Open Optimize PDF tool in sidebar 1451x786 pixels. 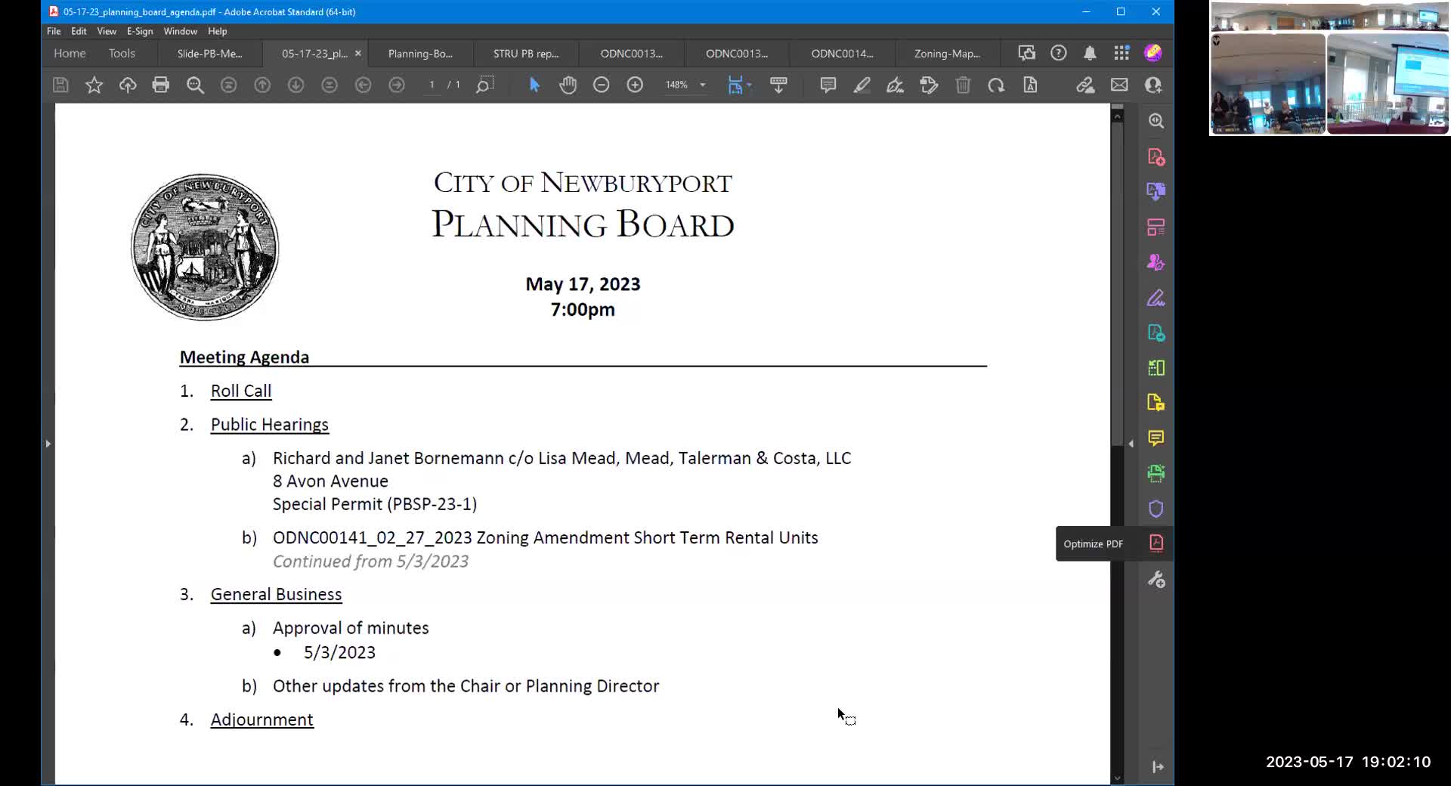tap(1156, 543)
